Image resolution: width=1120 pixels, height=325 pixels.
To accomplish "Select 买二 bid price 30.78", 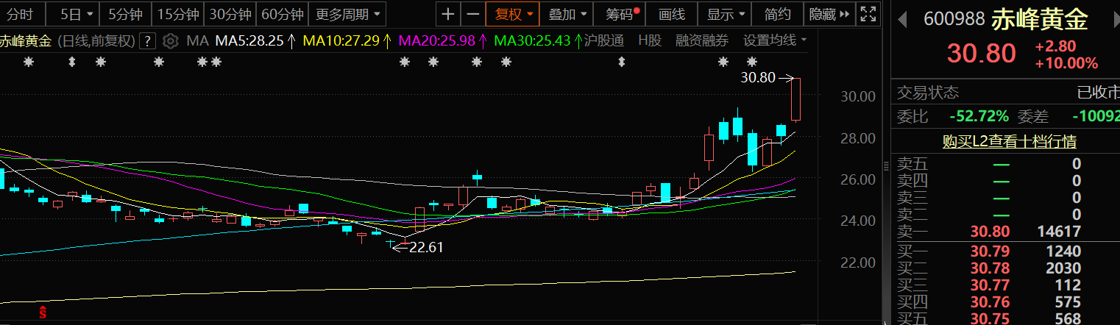I will click(989, 268).
